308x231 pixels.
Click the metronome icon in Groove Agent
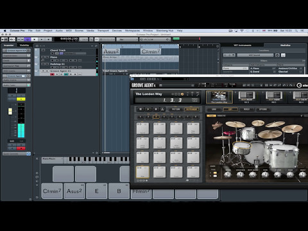coord(162,109)
